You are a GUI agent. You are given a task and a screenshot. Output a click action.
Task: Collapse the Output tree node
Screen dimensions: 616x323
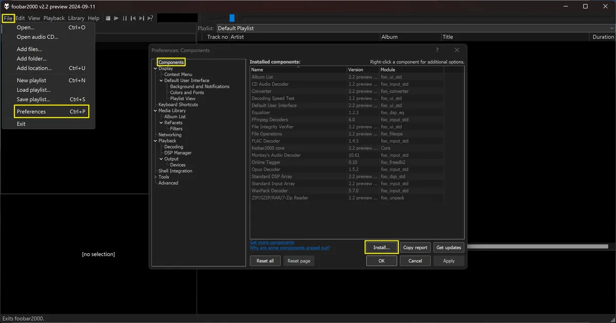point(161,159)
